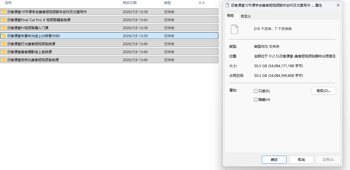350x170 pixels.
Task: Open advanced attributes with 高级(D)... button
Action: tap(324, 91)
